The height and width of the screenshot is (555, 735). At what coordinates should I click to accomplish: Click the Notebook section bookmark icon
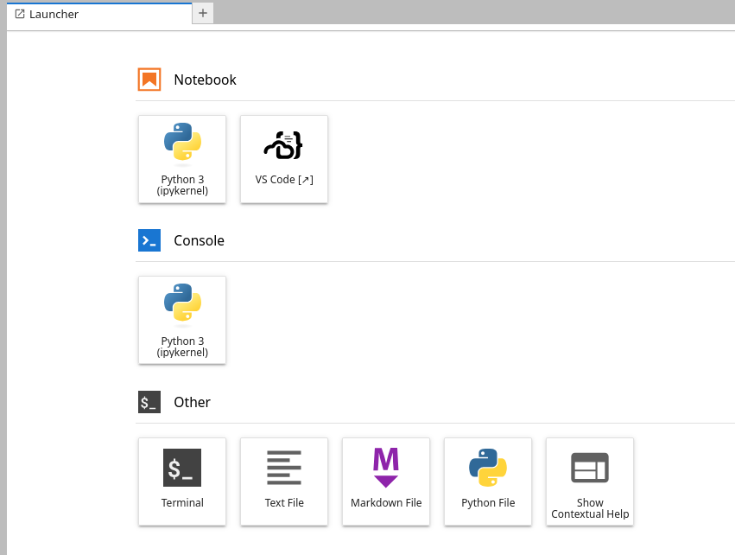pyautogui.click(x=149, y=80)
